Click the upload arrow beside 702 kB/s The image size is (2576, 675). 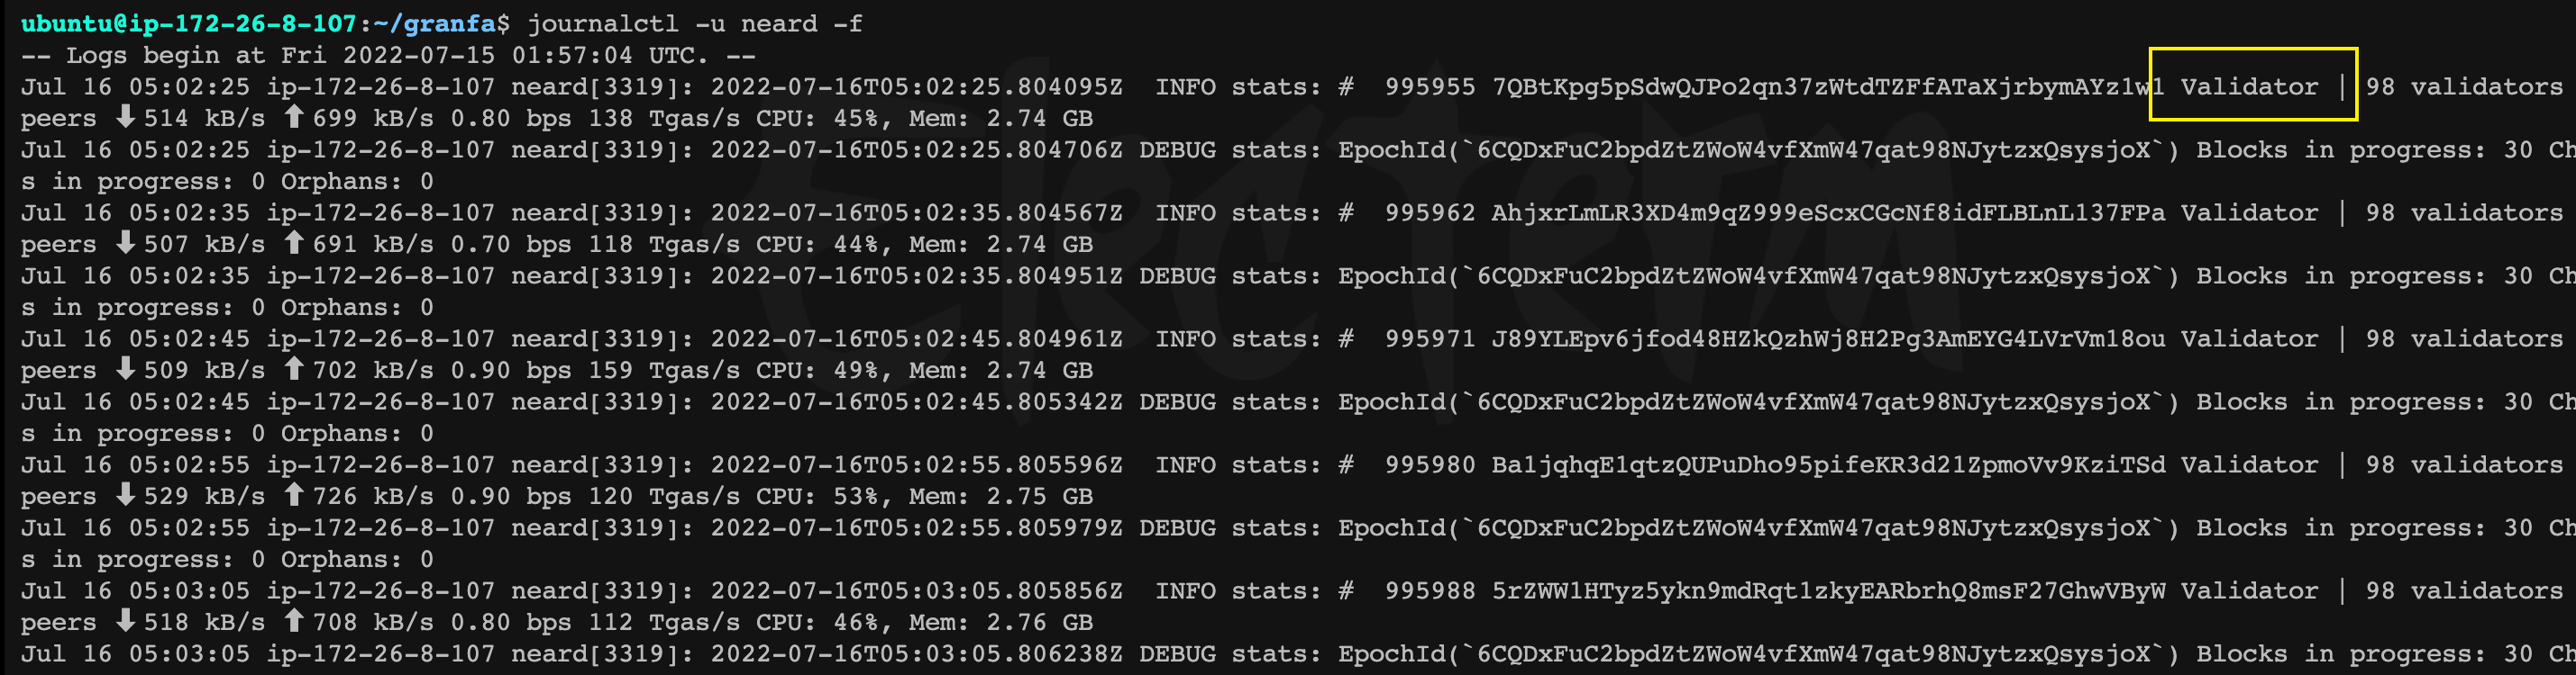click(x=293, y=368)
